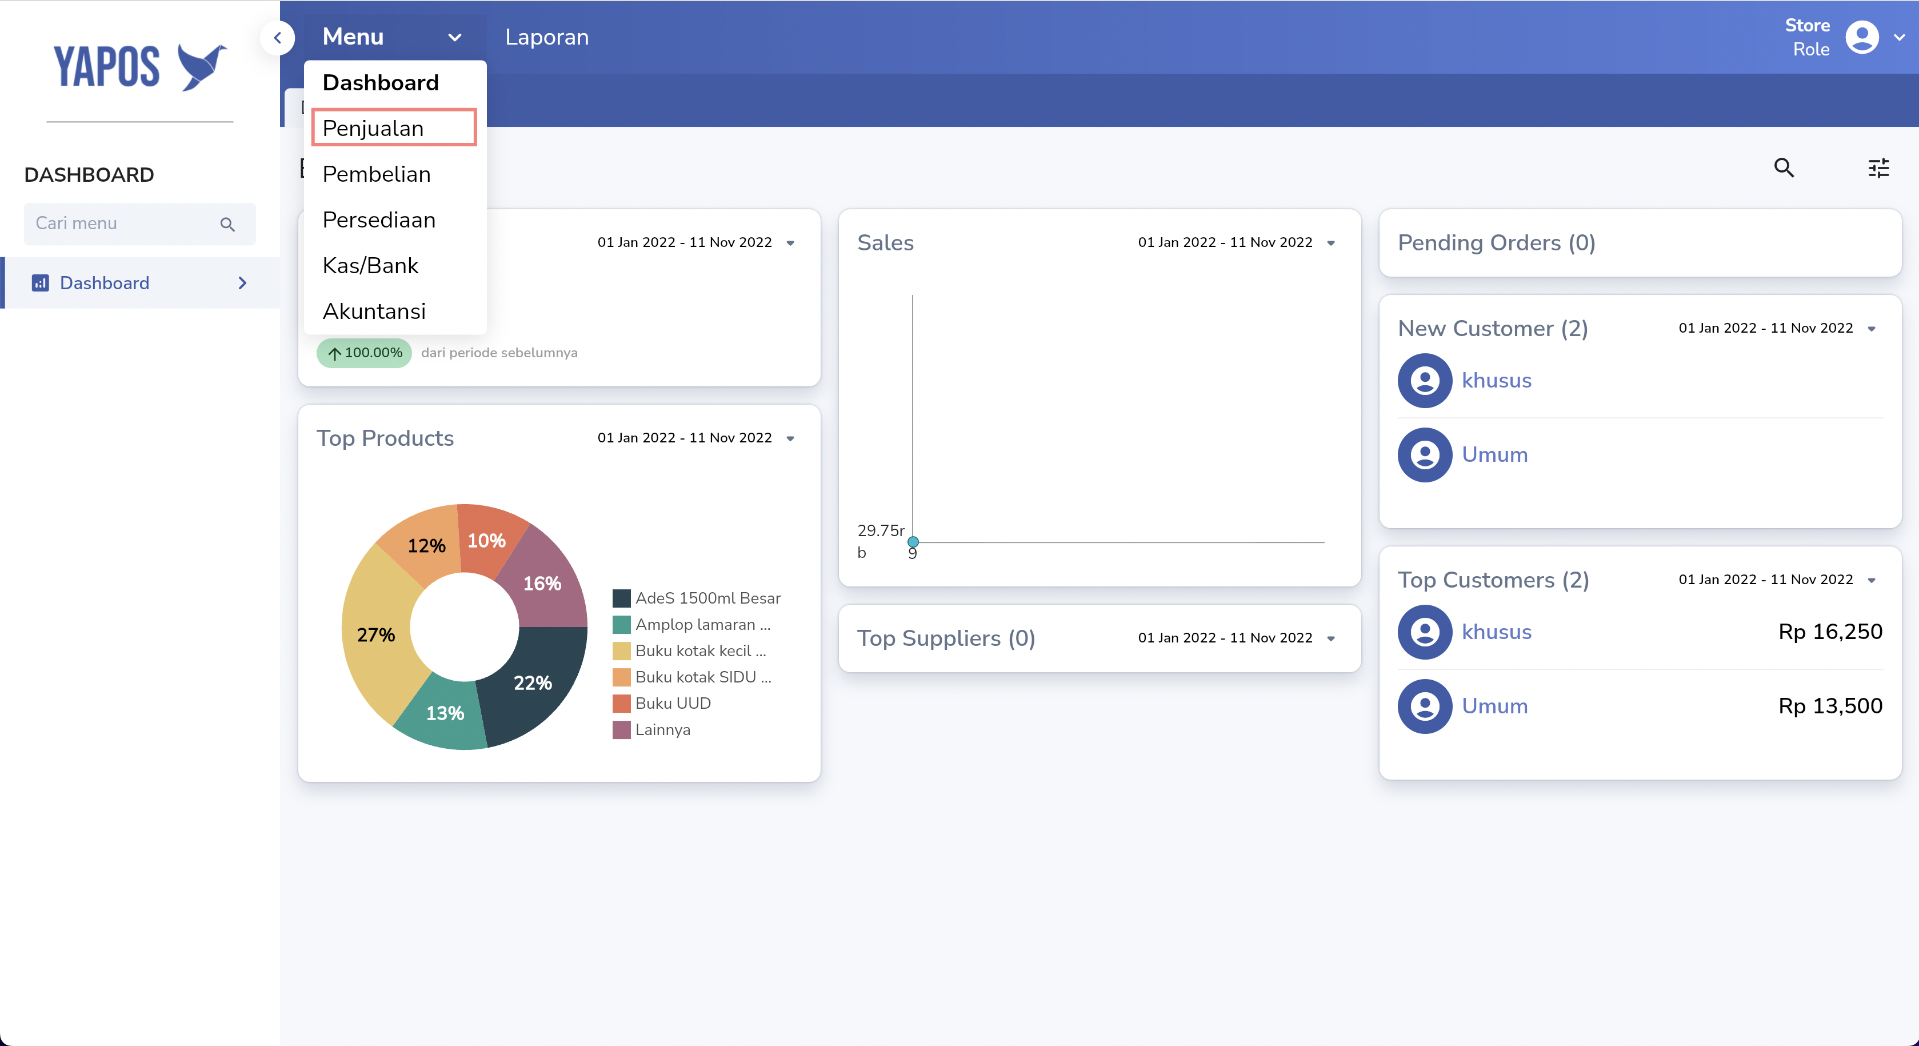This screenshot has width=1919, height=1046.
Task: Toggle Amplop lamaran legend swatch
Action: tap(621, 624)
